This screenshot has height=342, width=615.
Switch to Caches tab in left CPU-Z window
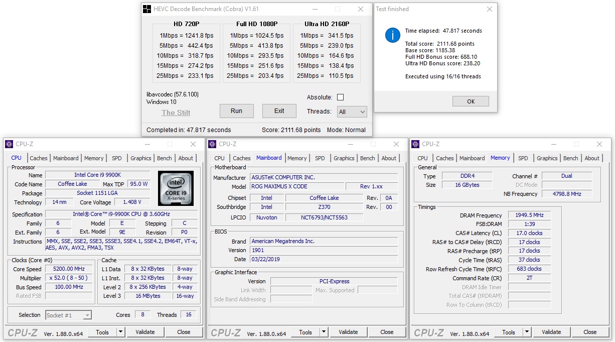pos(39,158)
